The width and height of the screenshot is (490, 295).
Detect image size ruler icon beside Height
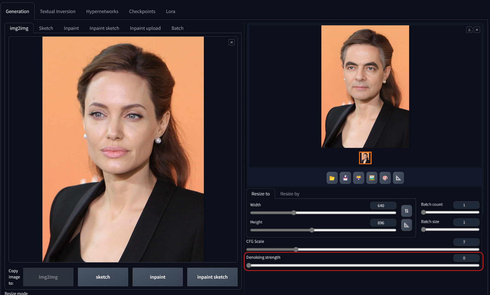[x=407, y=225]
